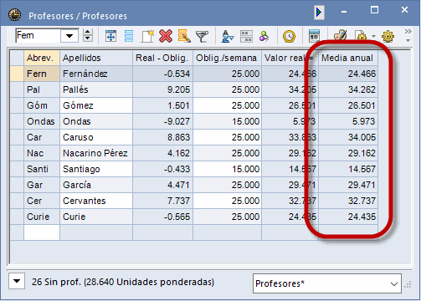The image size is (421, 301).
Task: Click the Apellidos column header
Action: (x=96, y=58)
